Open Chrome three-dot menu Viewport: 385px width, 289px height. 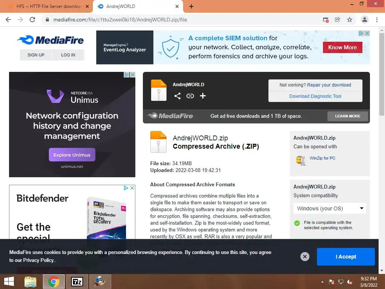click(x=377, y=20)
